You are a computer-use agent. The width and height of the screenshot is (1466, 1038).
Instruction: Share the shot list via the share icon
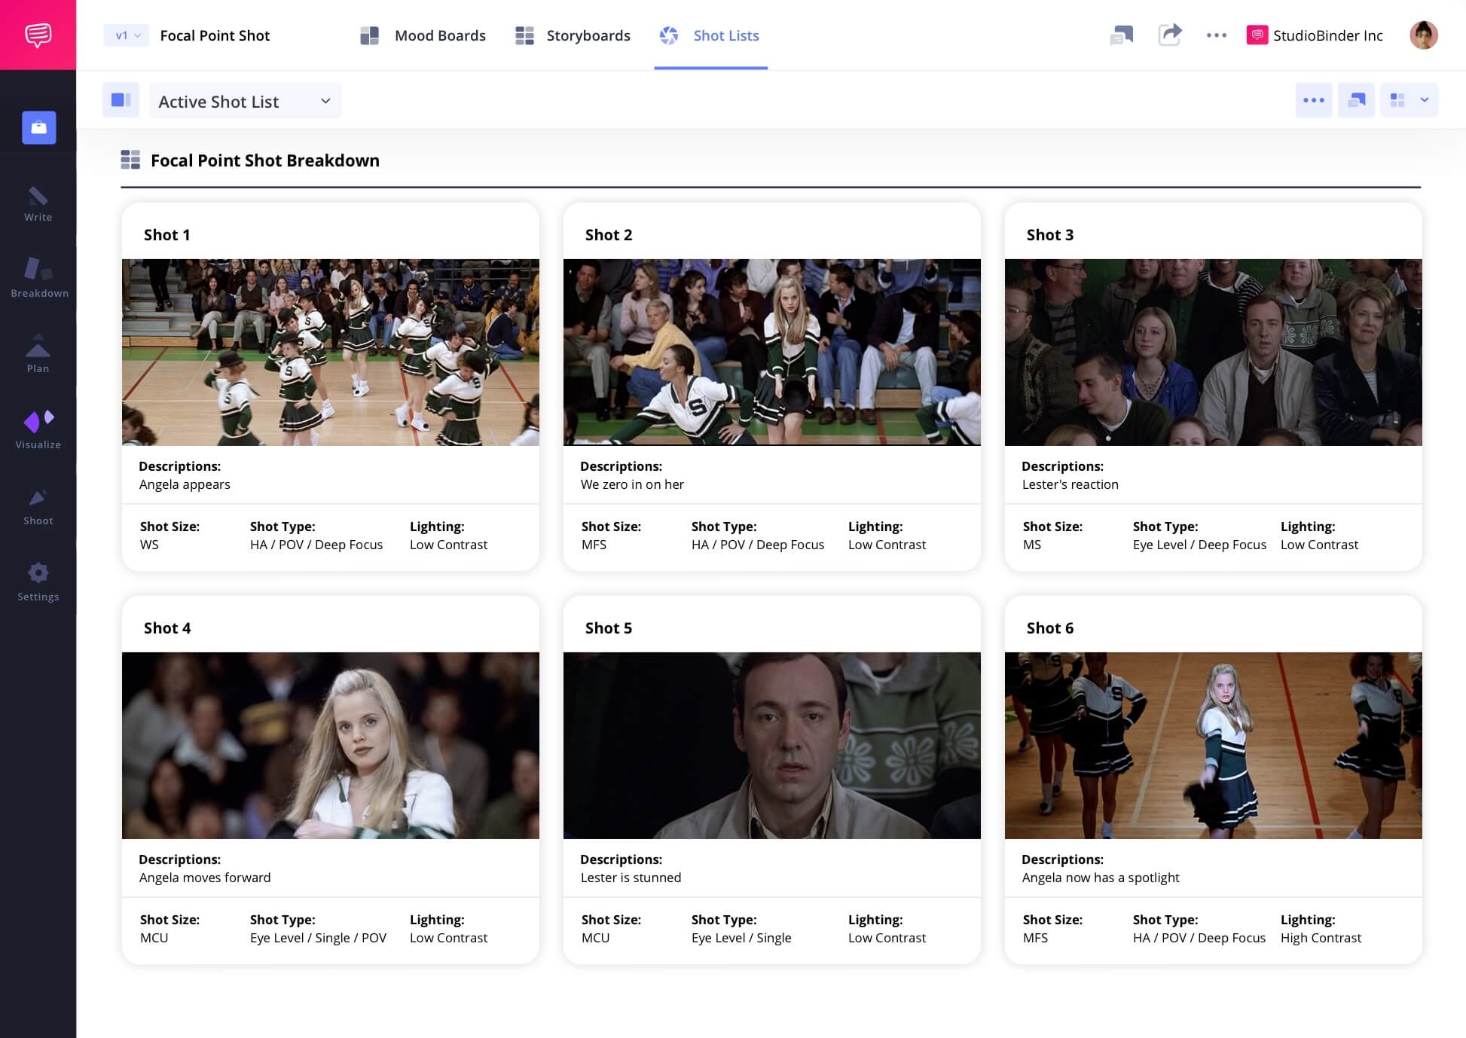[1170, 35]
